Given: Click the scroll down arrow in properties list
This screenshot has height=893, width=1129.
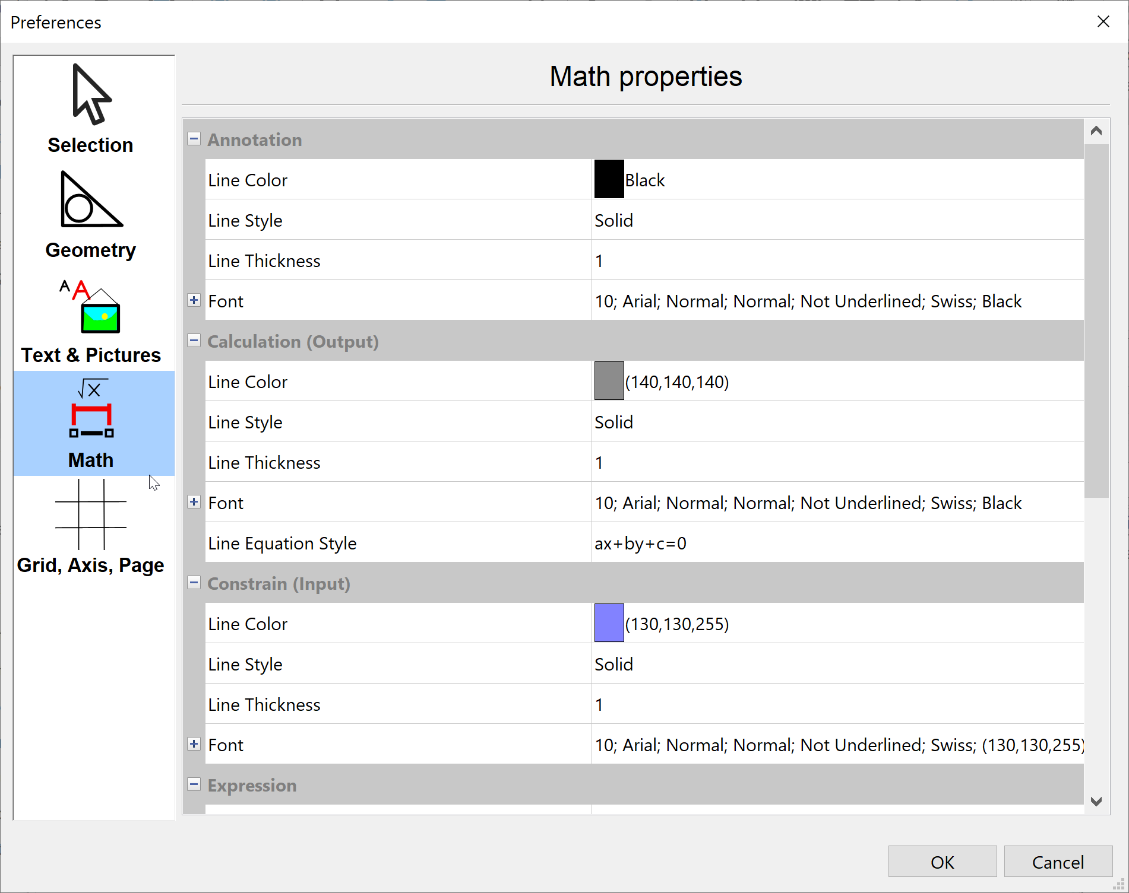Looking at the screenshot, I should tap(1096, 802).
